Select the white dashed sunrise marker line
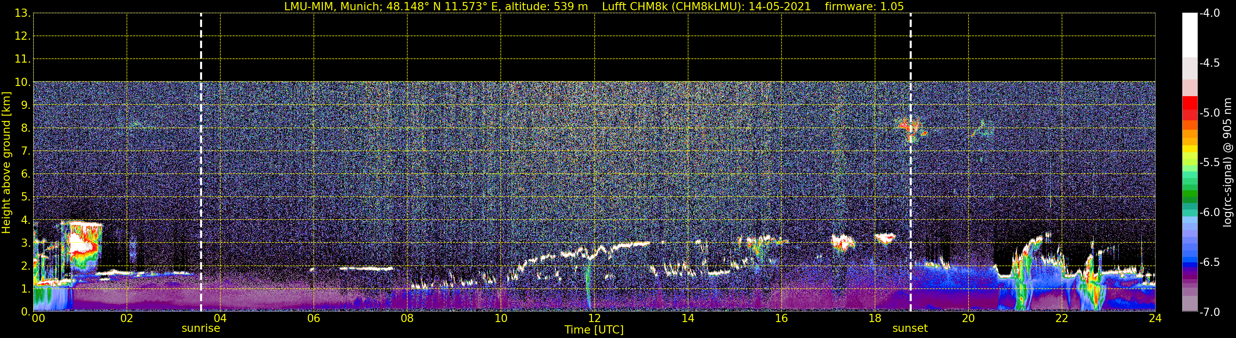The height and width of the screenshot is (338, 1236). pos(200,162)
